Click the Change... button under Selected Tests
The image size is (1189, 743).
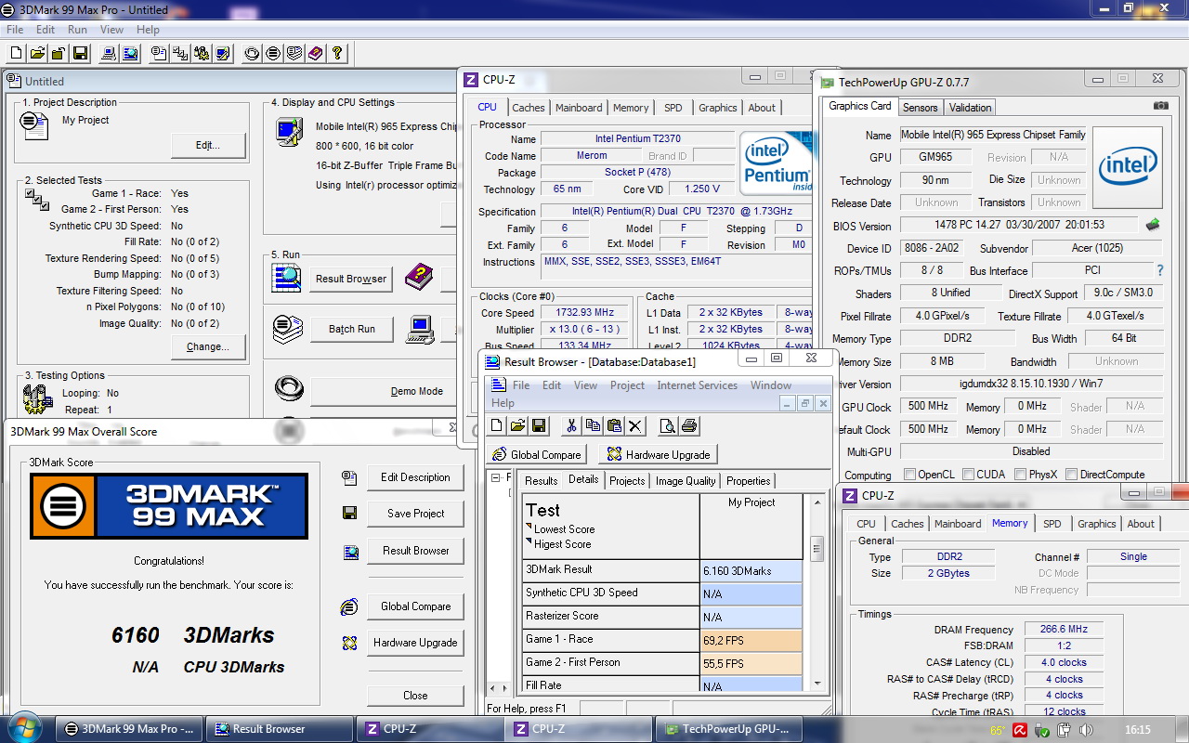coord(208,346)
